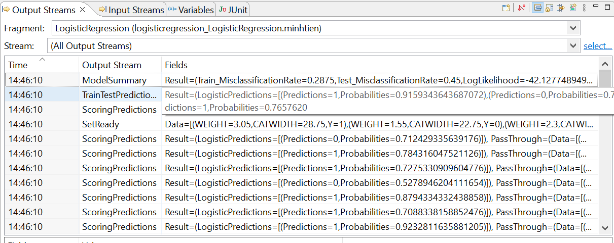Click the "select..." link
The height and width of the screenshot is (243, 614).
point(598,46)
